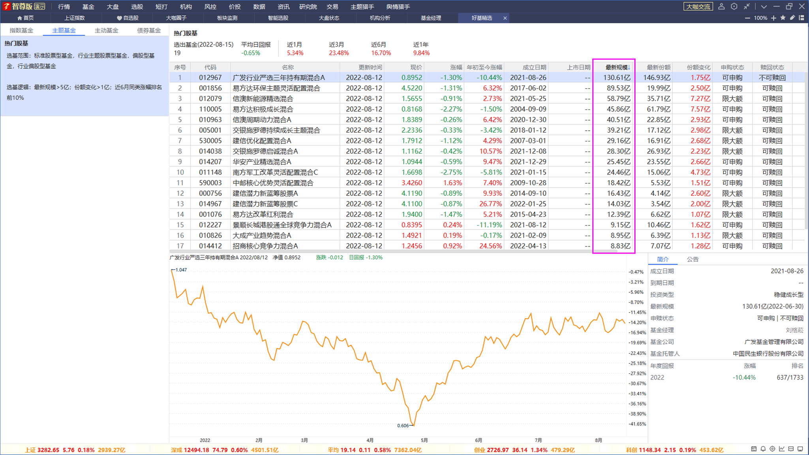Switch to 指数基金 category tab
809x455 pixels.
(x=21, y=30)
